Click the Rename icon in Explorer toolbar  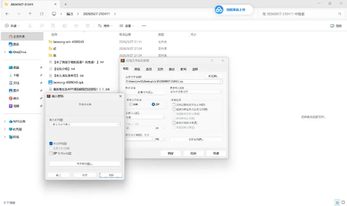[64, 26]
